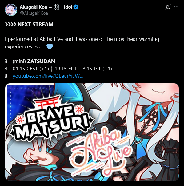Click the @AkugakiKoa handle
The image size is (184, 186).
34,13
